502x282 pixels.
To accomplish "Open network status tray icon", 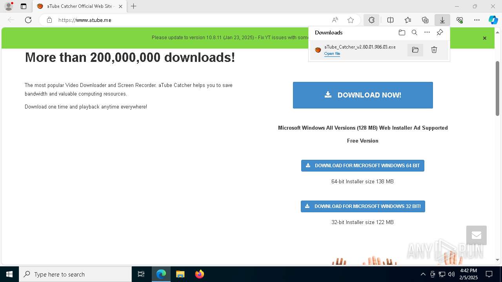I will pos(442,274).
